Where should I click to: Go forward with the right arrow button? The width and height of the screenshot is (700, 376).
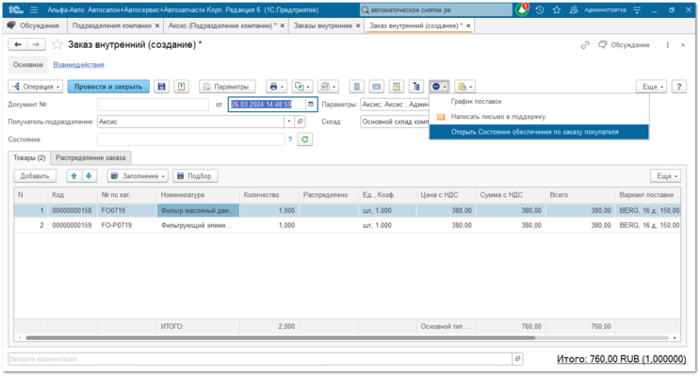point(36,44)
